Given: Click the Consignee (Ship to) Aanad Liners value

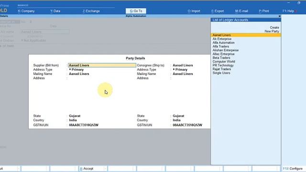Looking at the screenshot, I should click(x=183, y=65).
